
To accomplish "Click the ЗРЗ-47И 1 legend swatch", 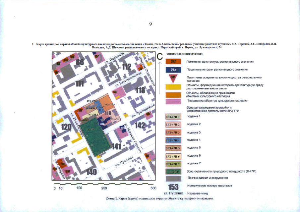I will coord(173,117).
